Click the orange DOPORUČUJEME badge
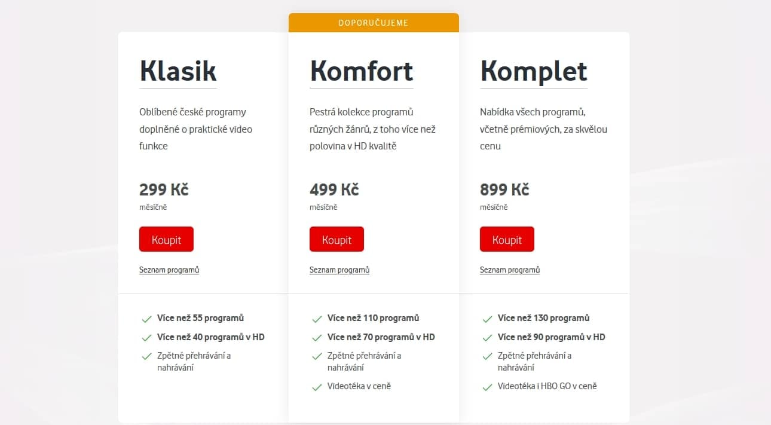Viewport: 771px width, 425px height. [374, 22]
